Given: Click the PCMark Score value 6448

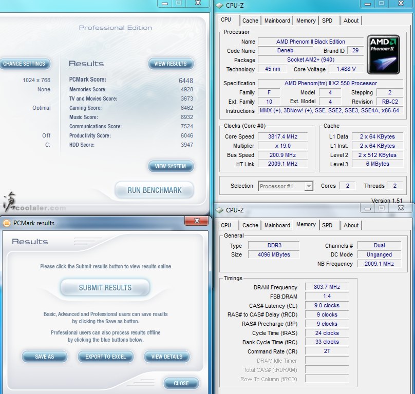Looking at the screenshot, I should click(186, 81).
